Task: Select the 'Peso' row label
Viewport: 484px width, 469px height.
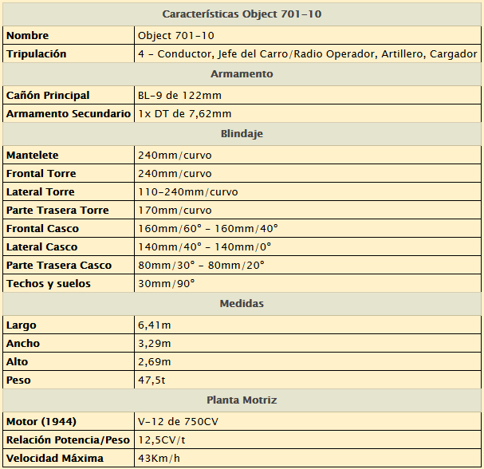Action: (18, 380)
